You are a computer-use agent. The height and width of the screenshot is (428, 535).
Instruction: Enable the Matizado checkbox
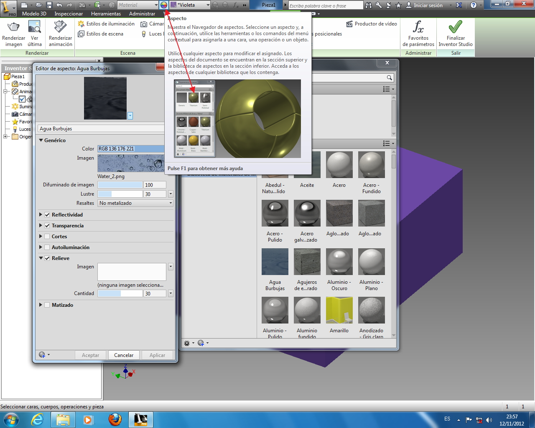coord(47,305)
